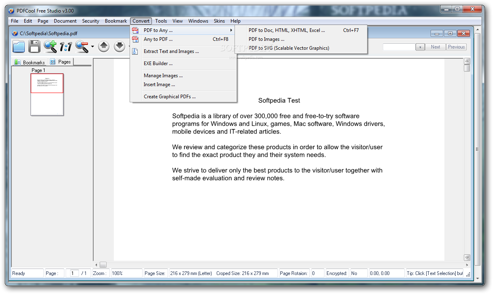Click the Tip text in status bar
The width and height of the screenshot is (493, 294).
(435, 273)
